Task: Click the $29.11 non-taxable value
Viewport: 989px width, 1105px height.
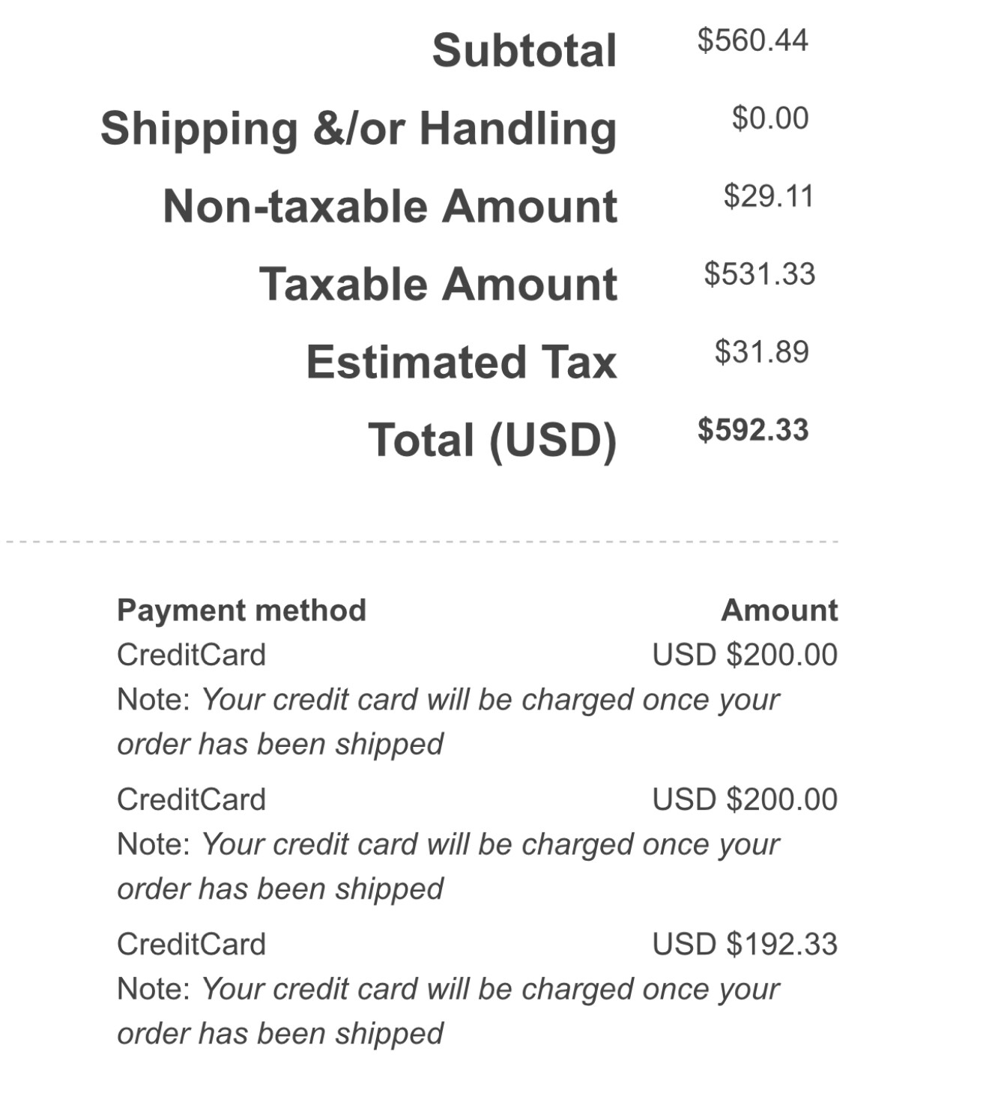Action: 768,196
